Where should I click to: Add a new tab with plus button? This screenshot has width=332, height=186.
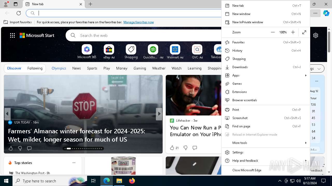pyautogui.click(x=90, y=4)
